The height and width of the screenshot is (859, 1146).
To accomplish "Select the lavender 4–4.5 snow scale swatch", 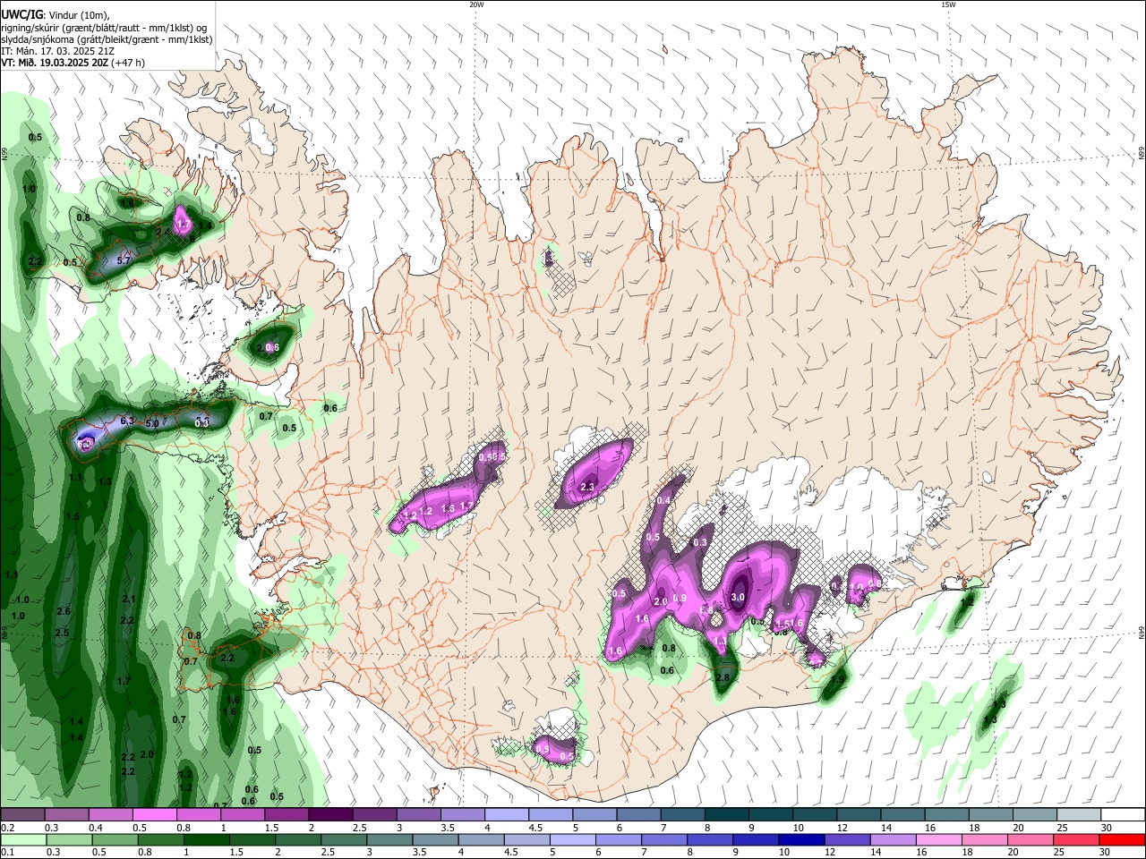I will coord(506,815).
